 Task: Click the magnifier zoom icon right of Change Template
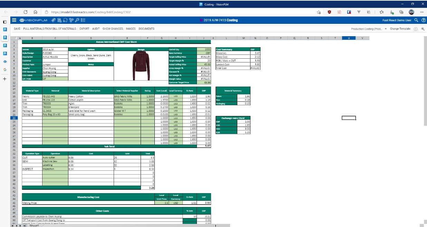pyautogui.click(x=423, y=29)
